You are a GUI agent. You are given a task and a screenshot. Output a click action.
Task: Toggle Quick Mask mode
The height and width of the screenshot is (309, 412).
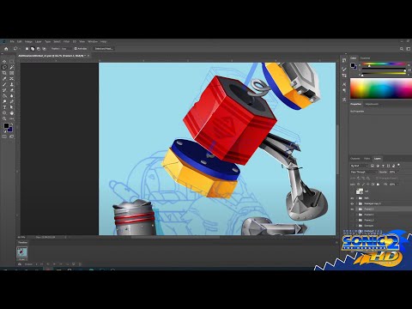(x=4, y=136)
